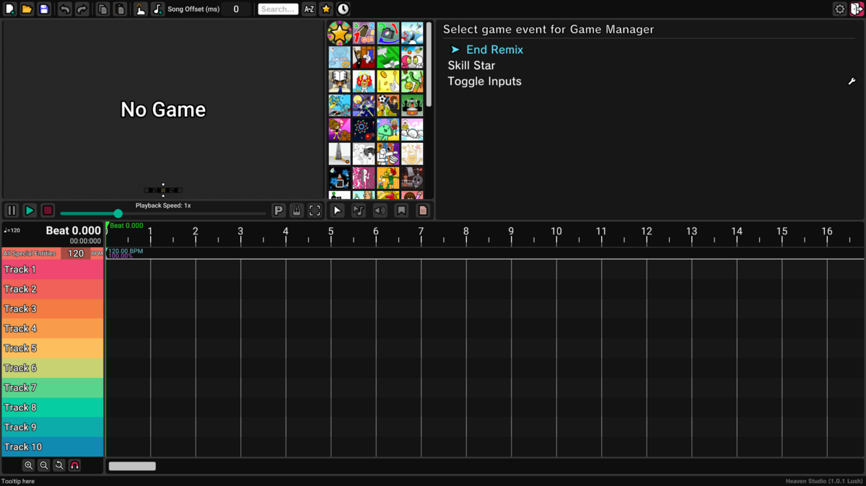Click the Song Offset input field
The width and height of the screenshot is (866, 486).
click(x=237, y=9)
